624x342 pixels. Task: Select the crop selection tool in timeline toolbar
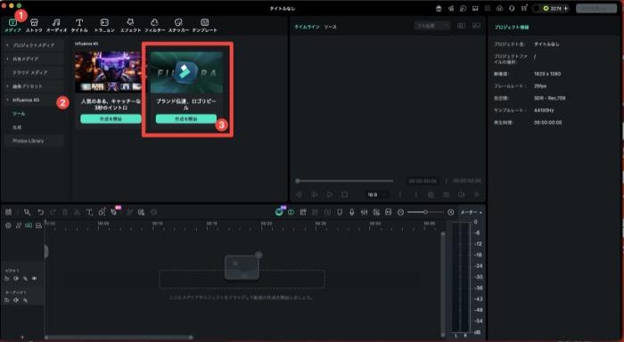click(27, 212)
